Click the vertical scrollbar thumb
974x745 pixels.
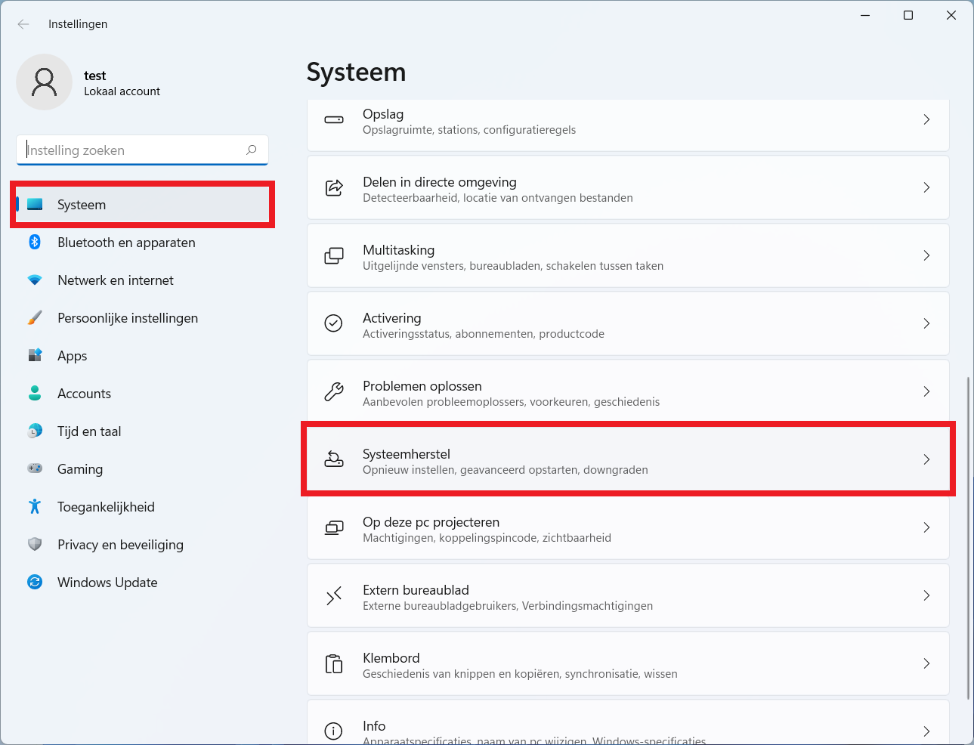(x=968, y=538)
